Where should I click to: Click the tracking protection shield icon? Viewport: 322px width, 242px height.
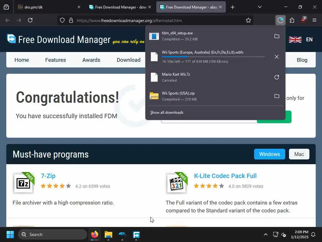click(62, 20)
